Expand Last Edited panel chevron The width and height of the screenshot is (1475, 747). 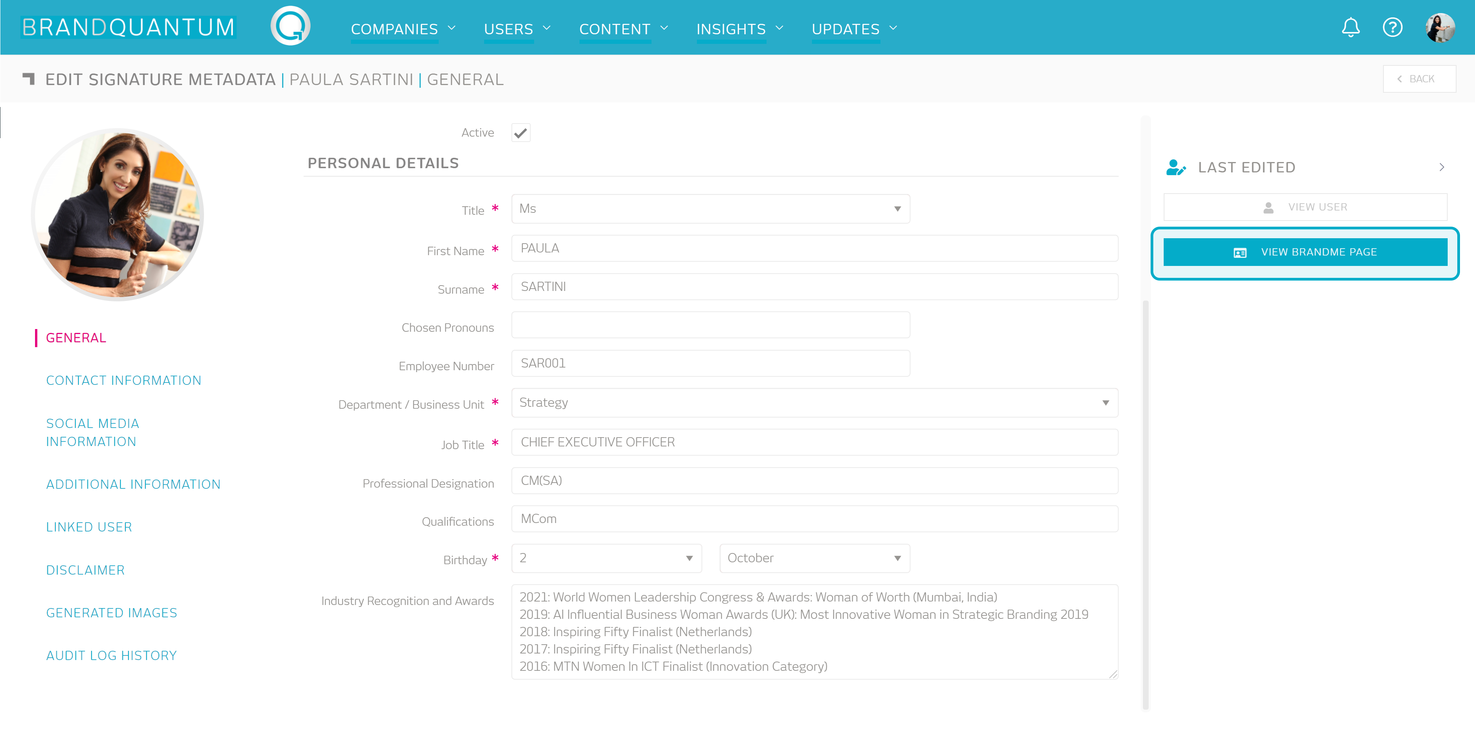1441,167
